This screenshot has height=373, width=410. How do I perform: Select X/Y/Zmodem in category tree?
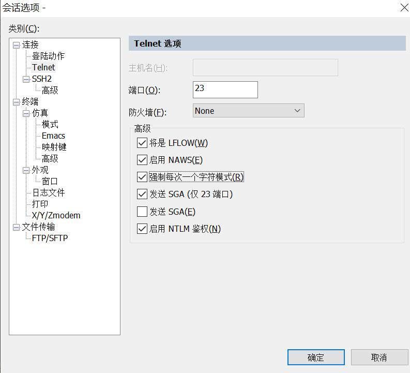pyautogui.click(x=56, y=216)
